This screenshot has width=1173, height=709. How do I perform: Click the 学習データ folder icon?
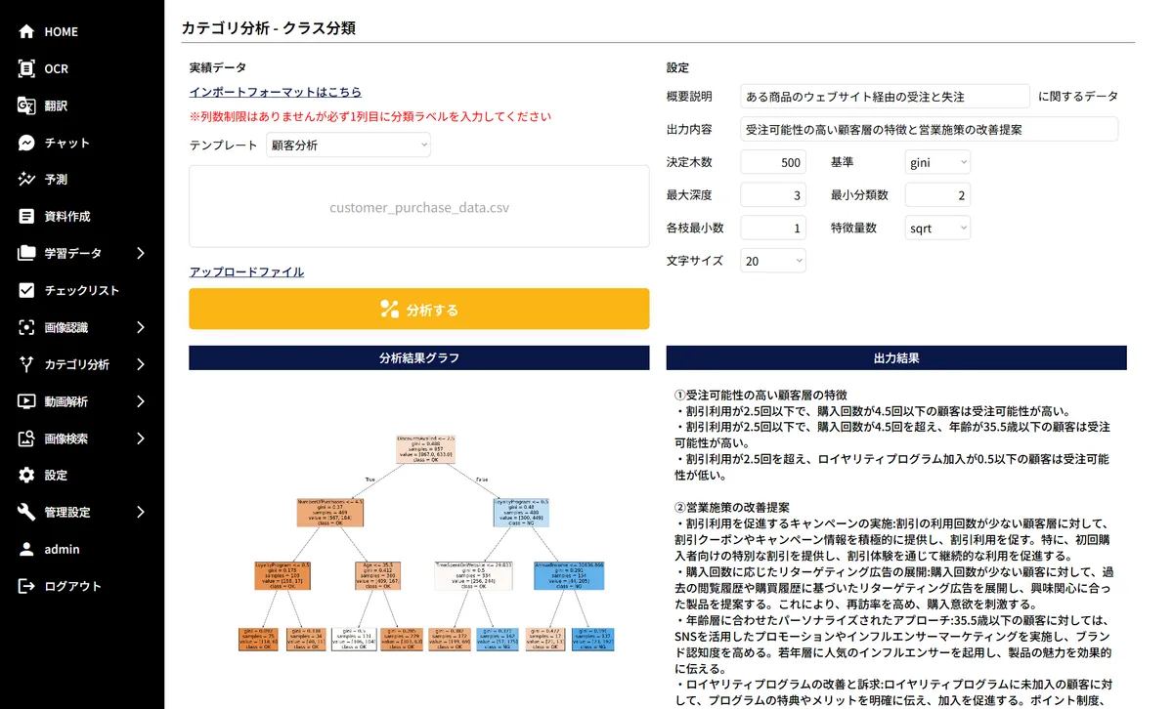point(26,253)
